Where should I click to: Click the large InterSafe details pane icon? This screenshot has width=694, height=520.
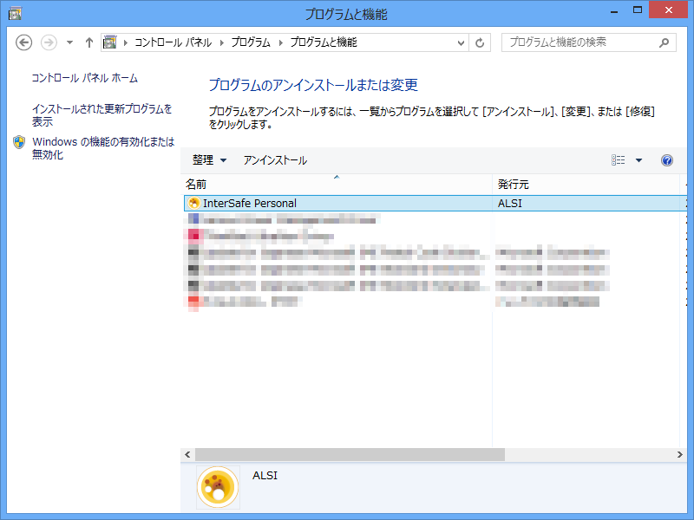(x=218, y=487)
